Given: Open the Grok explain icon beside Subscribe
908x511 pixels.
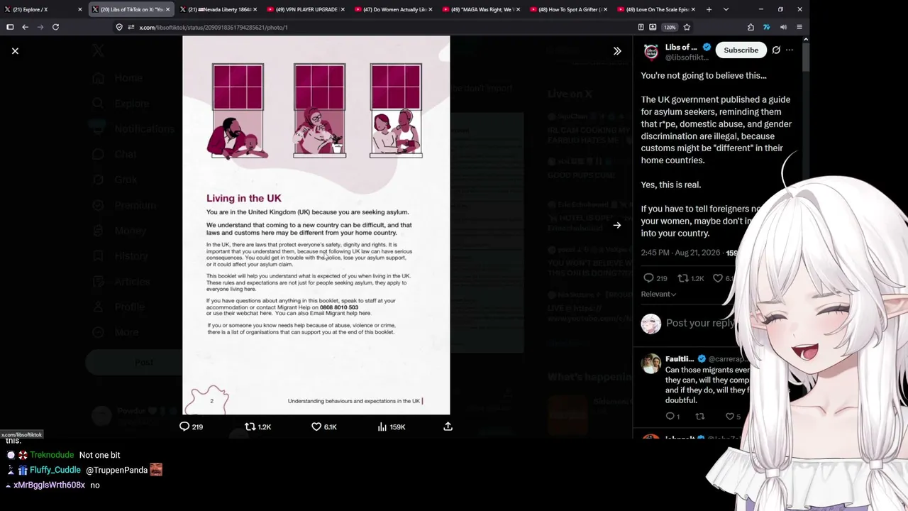Looking at the screenshot, I should pyautogui.click(x=776, y=50).
